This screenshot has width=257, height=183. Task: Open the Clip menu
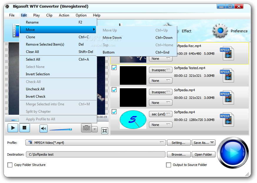pyautogui.click(x=49, y=15)
